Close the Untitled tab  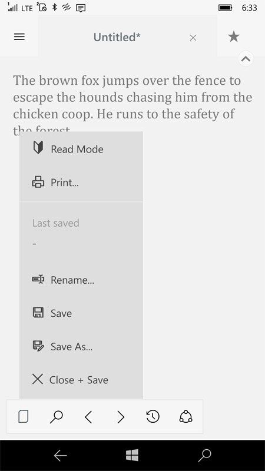tap(193, 38)
